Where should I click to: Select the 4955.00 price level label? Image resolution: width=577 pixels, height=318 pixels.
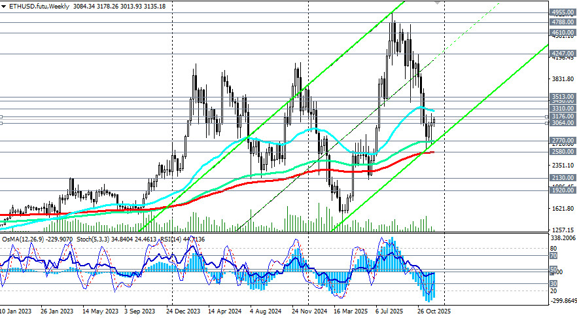tap(563, 12)
